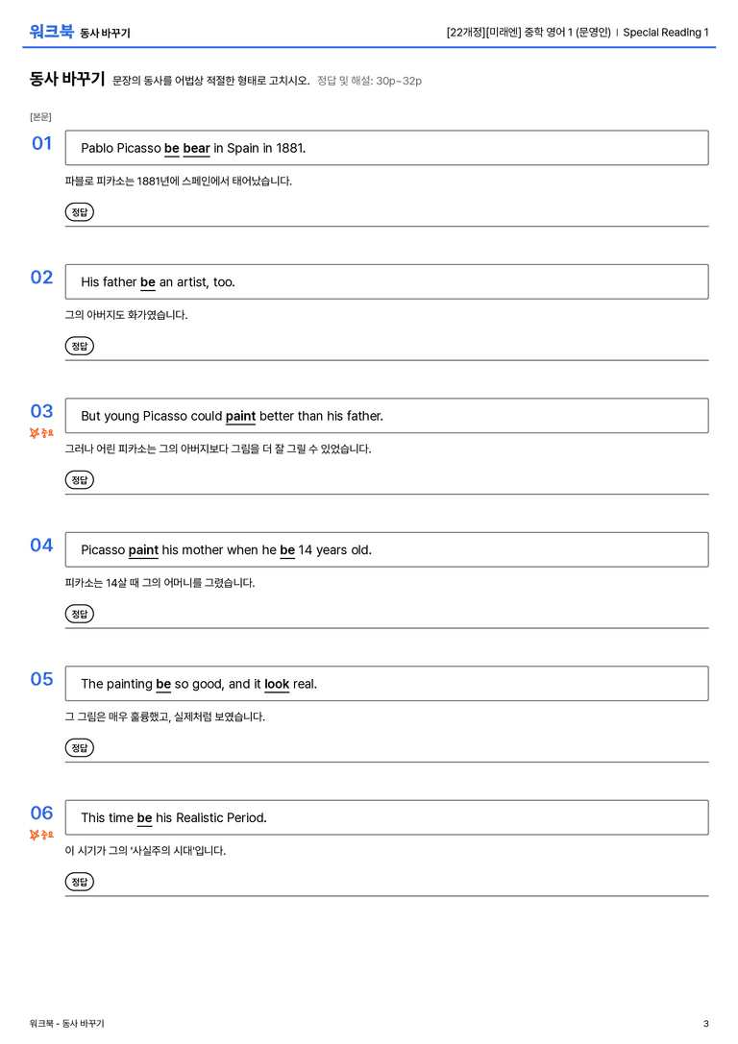Click the 정답 badge under question 01
This screenshot has height=1044, width=738.
point(79,211)
